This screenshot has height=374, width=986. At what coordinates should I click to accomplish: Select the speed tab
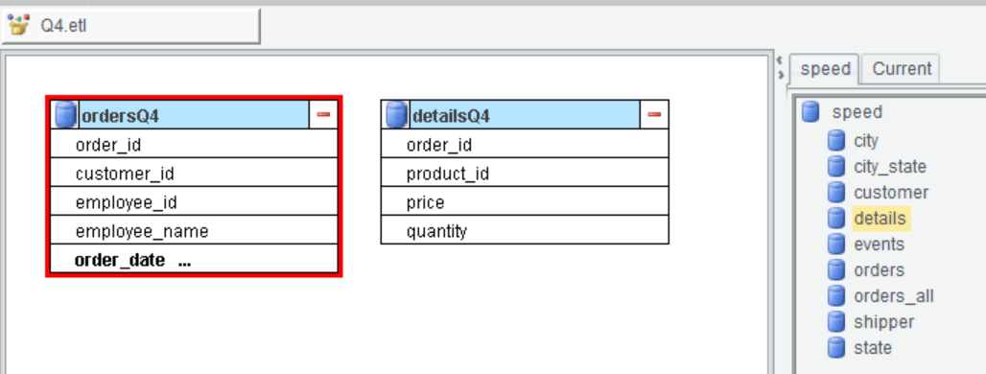pyautogui.click(x=825, y=68)
